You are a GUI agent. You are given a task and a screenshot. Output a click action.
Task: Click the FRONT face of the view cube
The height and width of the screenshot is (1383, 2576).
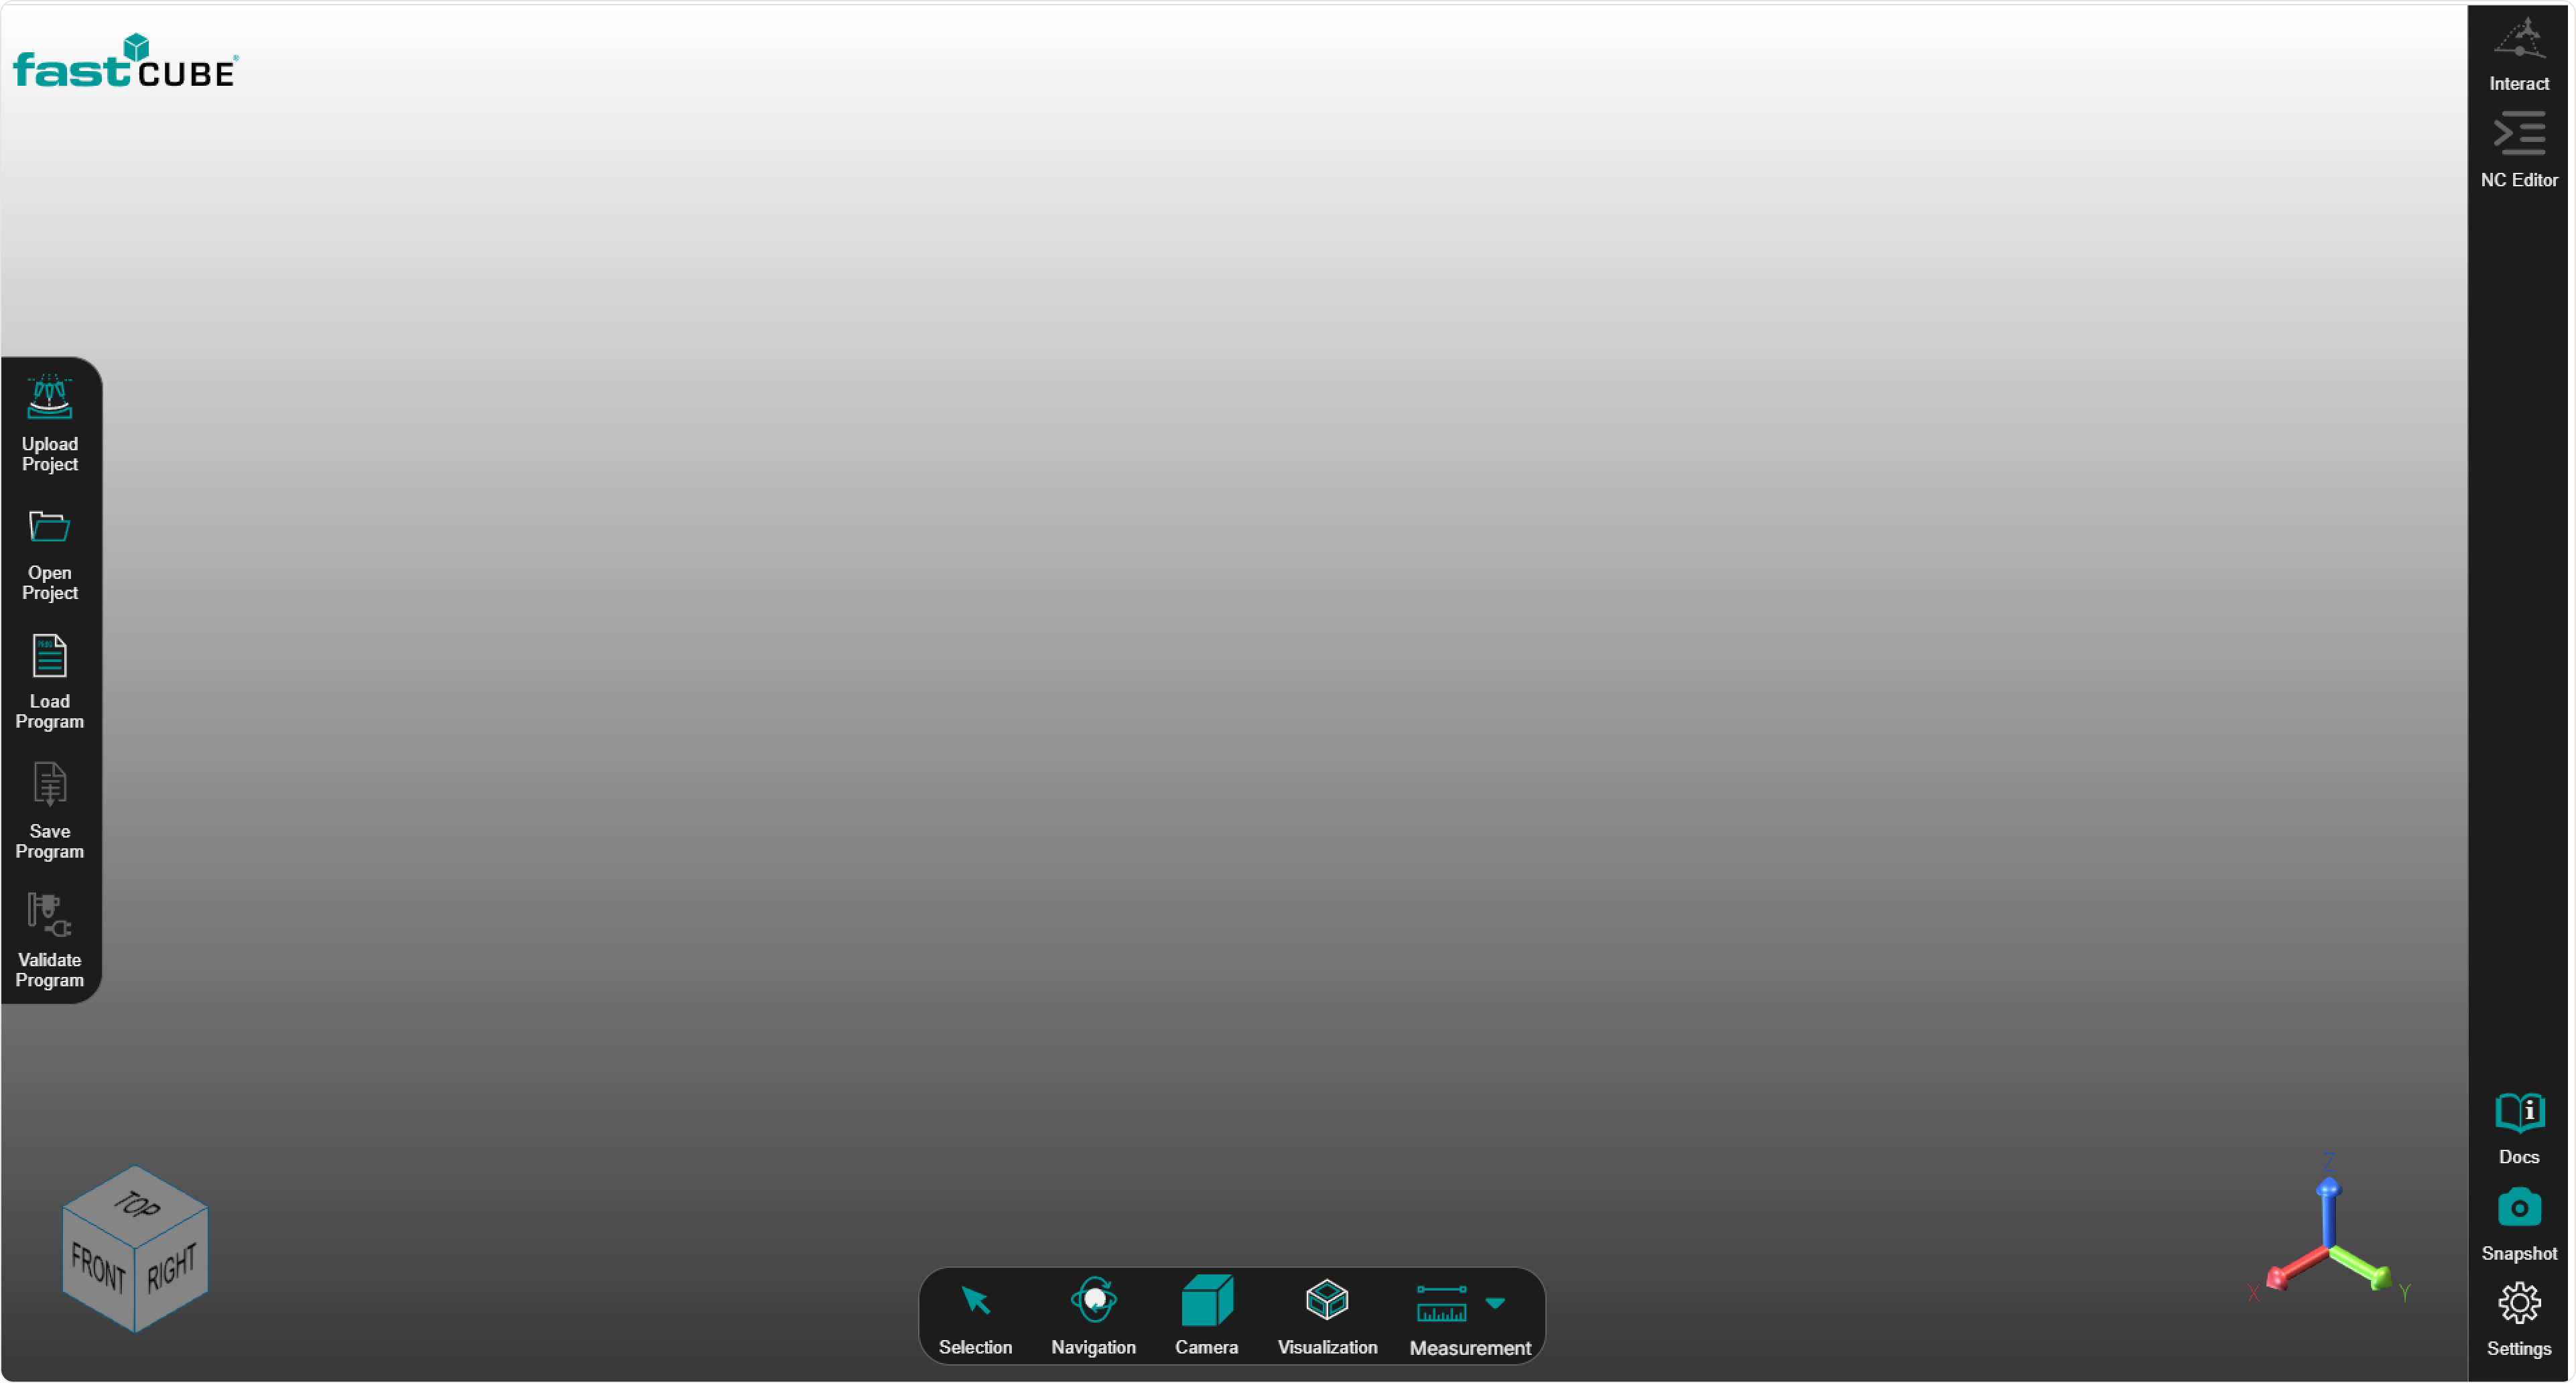coord(98,1268)
